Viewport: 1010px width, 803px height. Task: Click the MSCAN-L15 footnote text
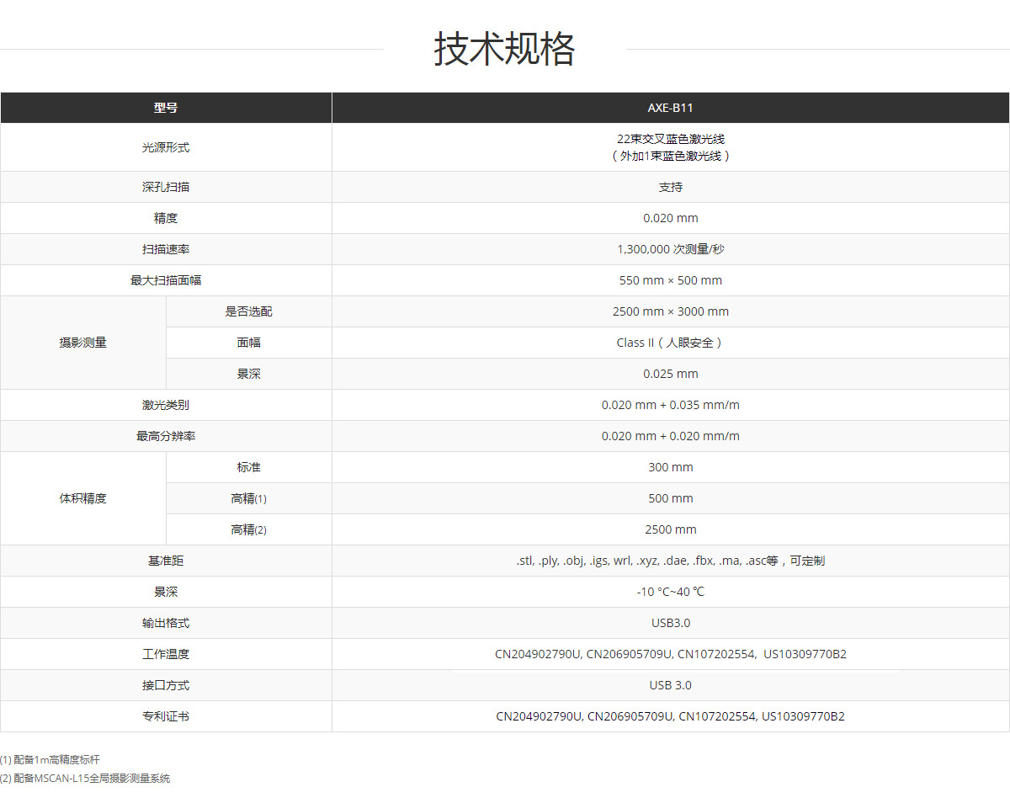coord(85,779)
